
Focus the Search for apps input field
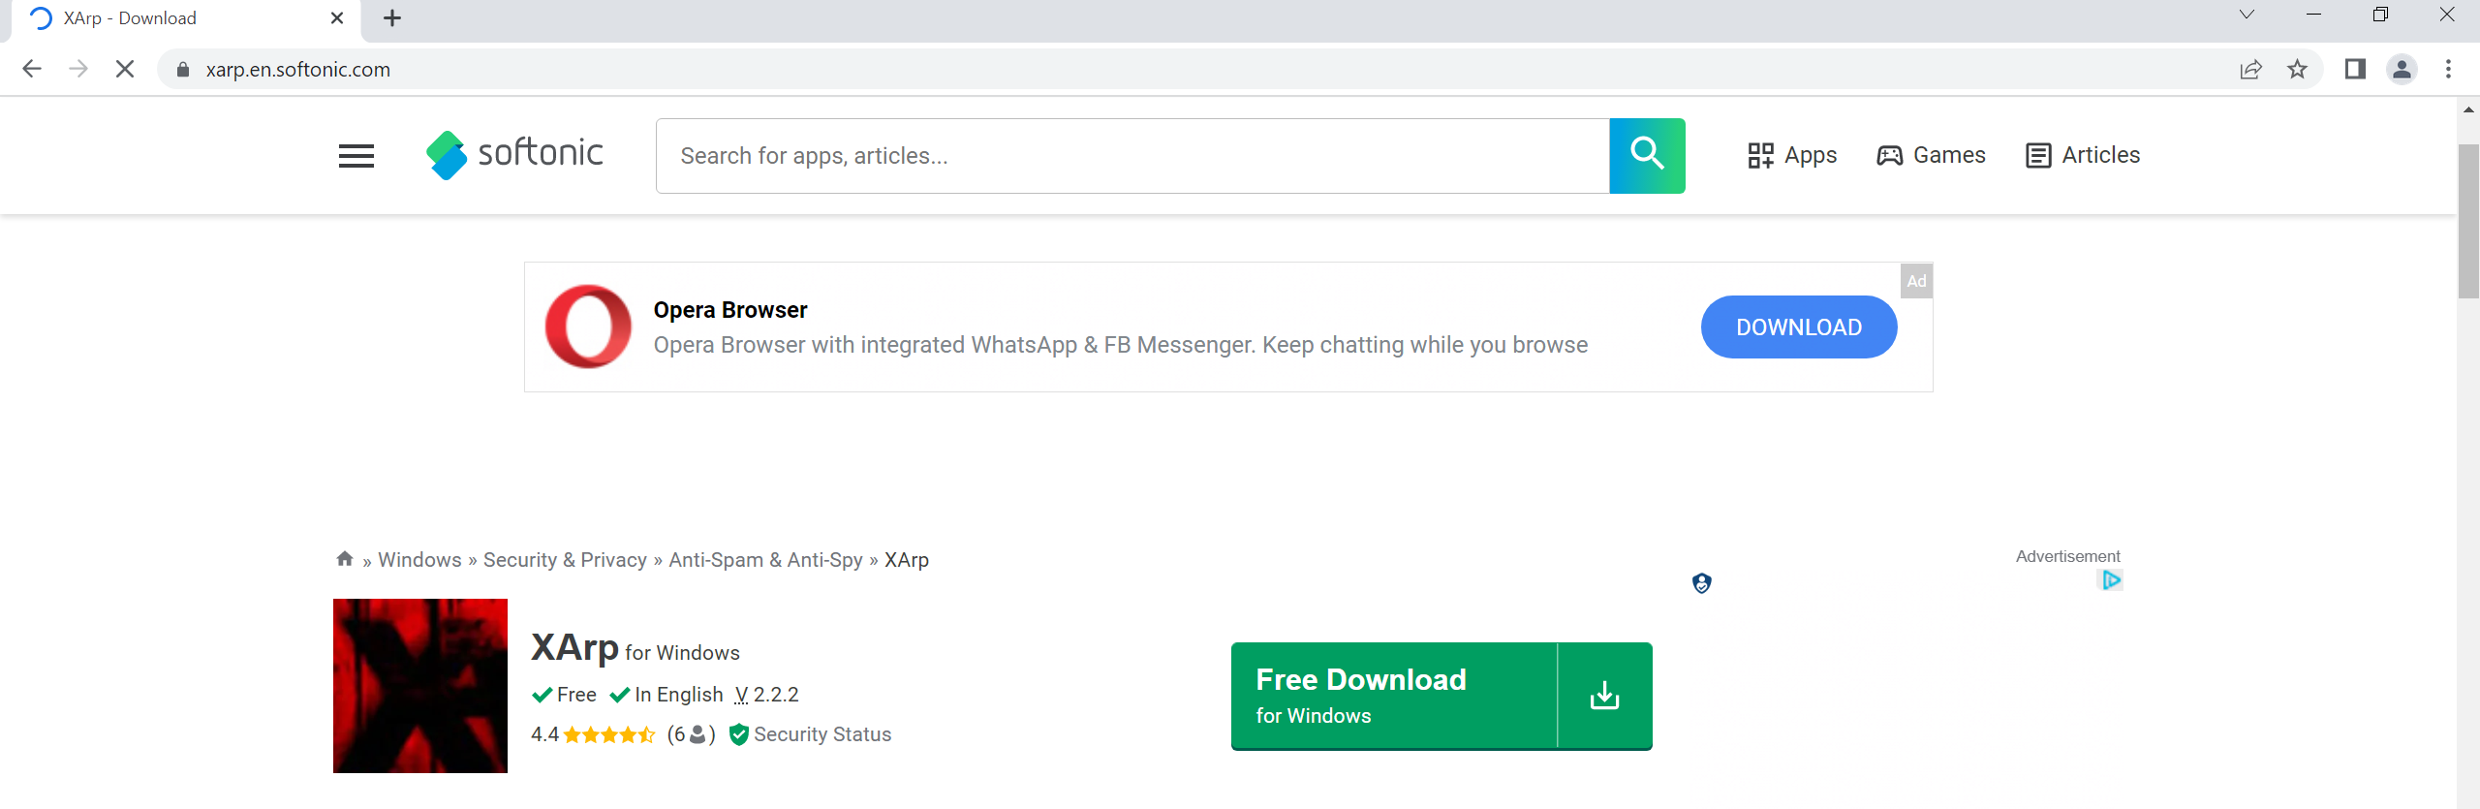[1131, 156]
